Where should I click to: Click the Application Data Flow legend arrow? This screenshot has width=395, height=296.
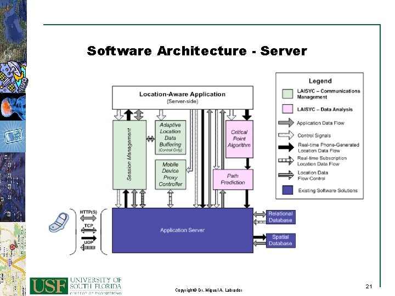[x=286, y=123]
